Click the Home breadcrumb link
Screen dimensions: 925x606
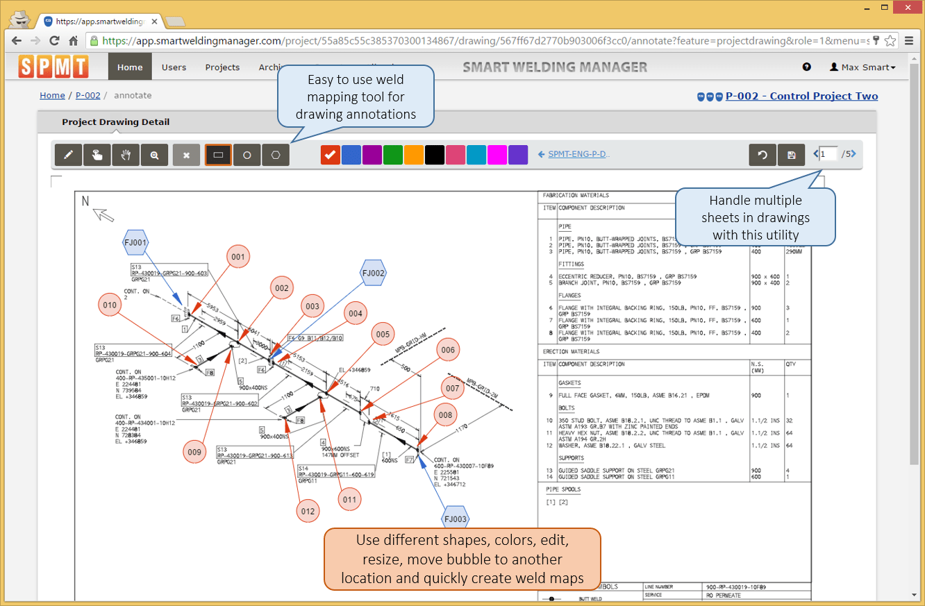(x=52, y=95)
